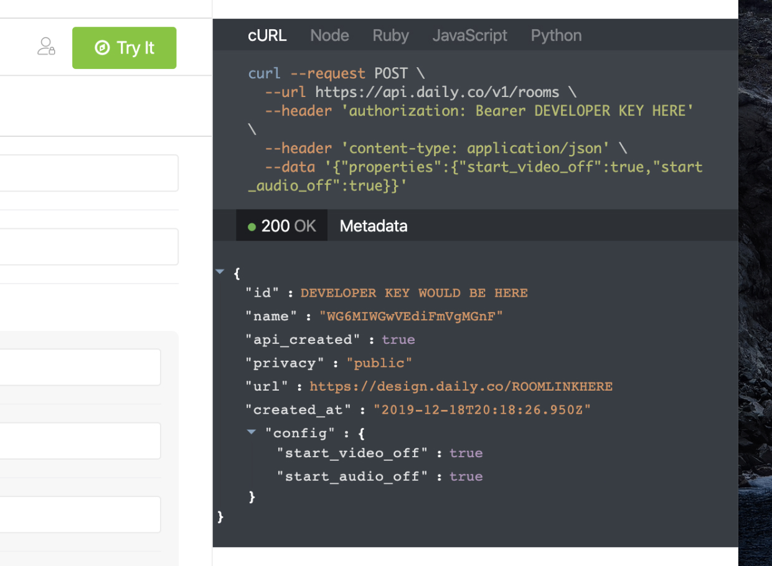This screenshot has width=772, height=566.
Task: Click the "name" value string in response
Action: (411, 316)
